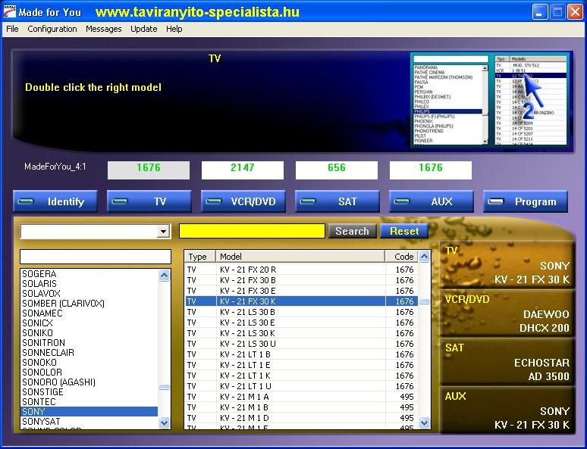Screen dimensions: 587x449
Task: Select the VCR/DVD device button
Action: [243, 201]
